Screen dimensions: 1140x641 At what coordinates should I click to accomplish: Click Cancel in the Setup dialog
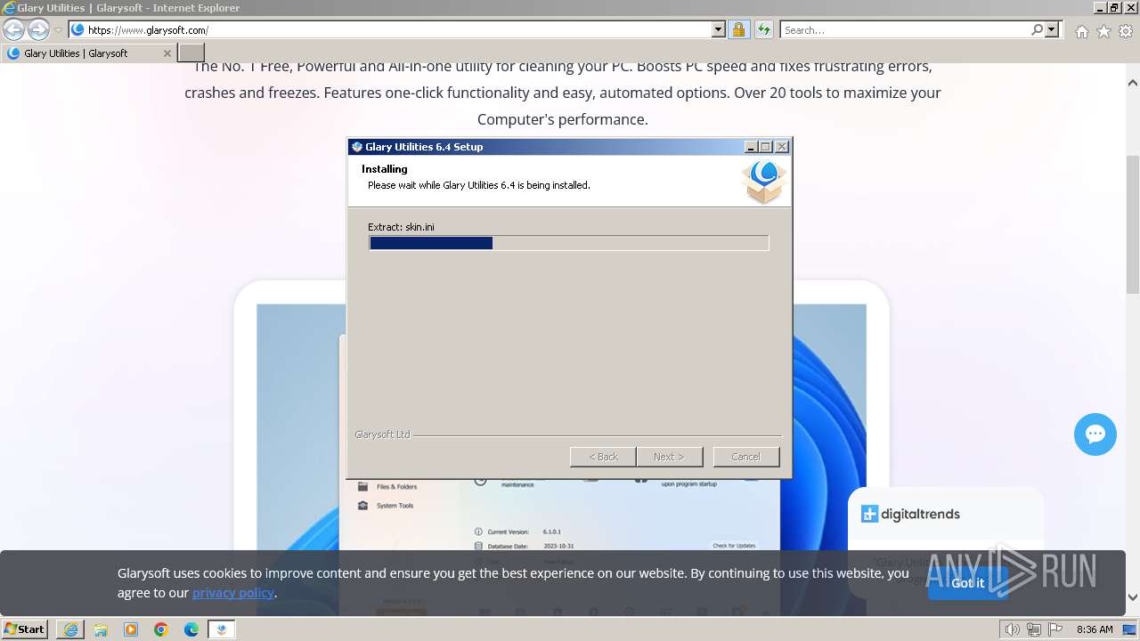tap(746, 457)
